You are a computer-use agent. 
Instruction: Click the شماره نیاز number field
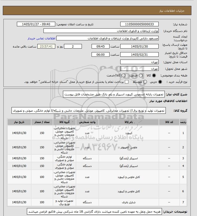[139, 24]
